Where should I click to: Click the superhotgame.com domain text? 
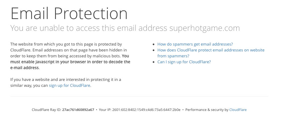[204, 28]
